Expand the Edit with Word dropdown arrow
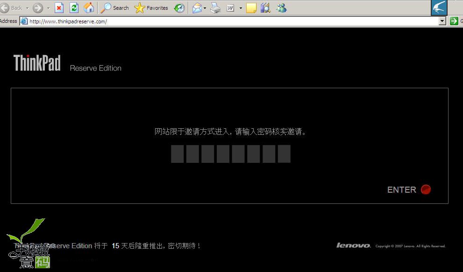The width and height of the screenshot is (463, 272). click(241, 8)
